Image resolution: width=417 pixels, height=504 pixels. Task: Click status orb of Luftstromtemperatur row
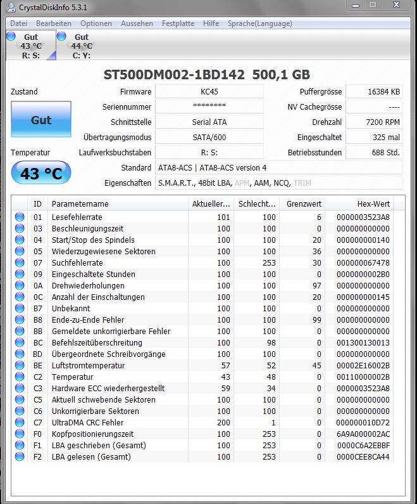coord(20,365)
